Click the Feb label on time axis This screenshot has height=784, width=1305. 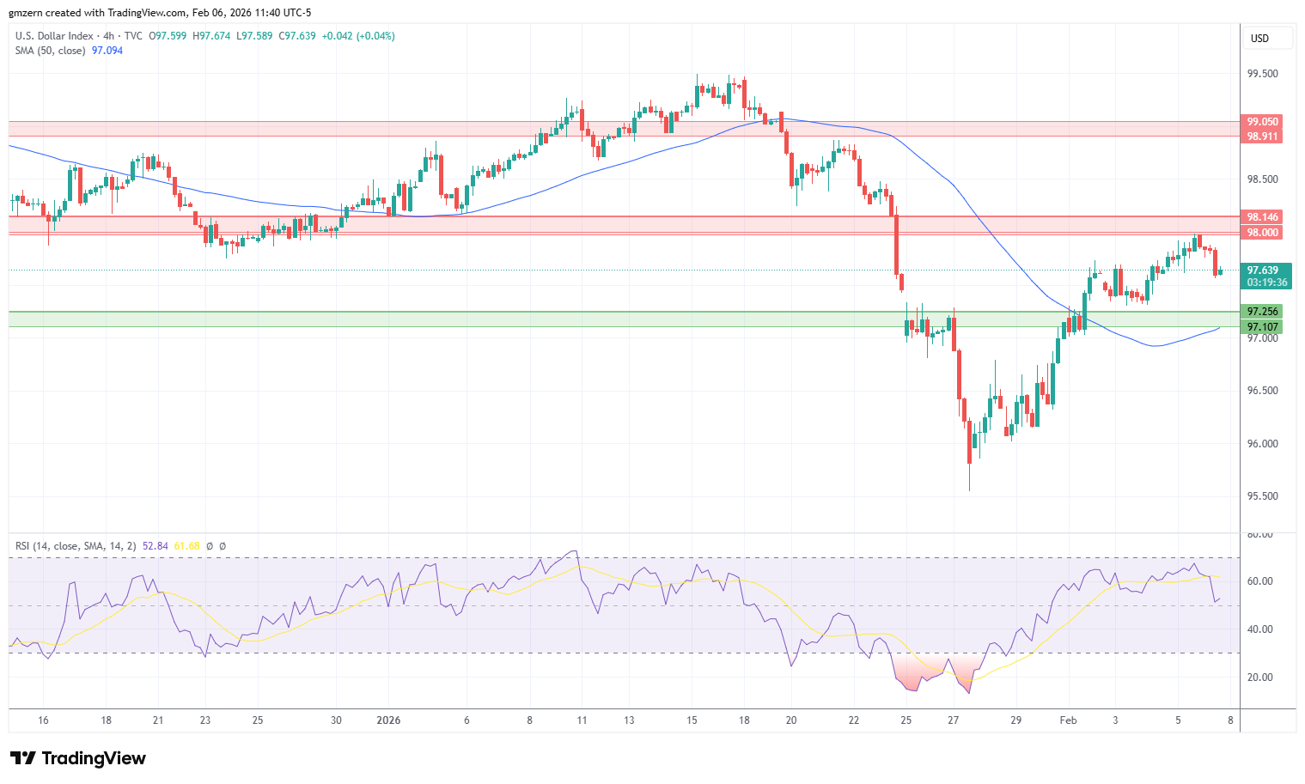1068,720
